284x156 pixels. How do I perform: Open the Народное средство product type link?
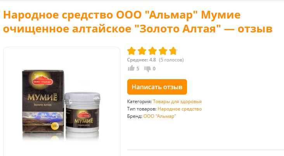point(180,109)
